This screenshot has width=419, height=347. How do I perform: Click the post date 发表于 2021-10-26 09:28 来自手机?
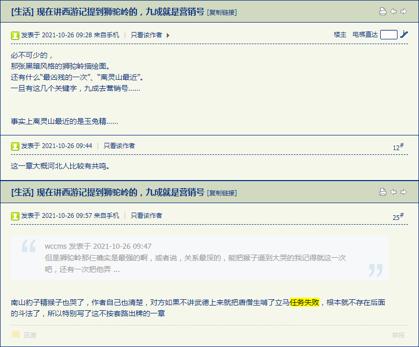pos(70,35)
